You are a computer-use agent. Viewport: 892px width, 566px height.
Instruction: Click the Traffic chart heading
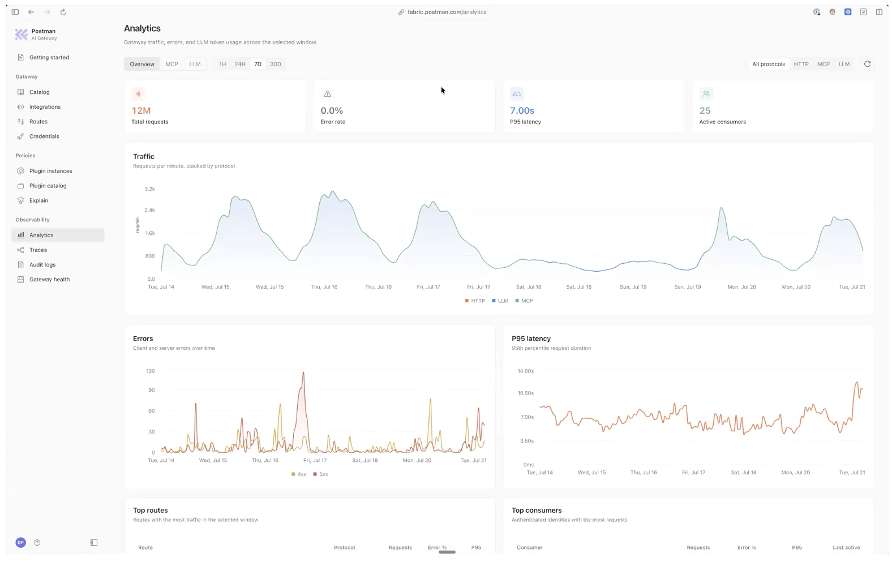[144, 156]
